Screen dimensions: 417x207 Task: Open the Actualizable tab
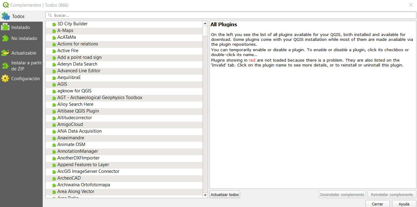(x=21, y=53)
